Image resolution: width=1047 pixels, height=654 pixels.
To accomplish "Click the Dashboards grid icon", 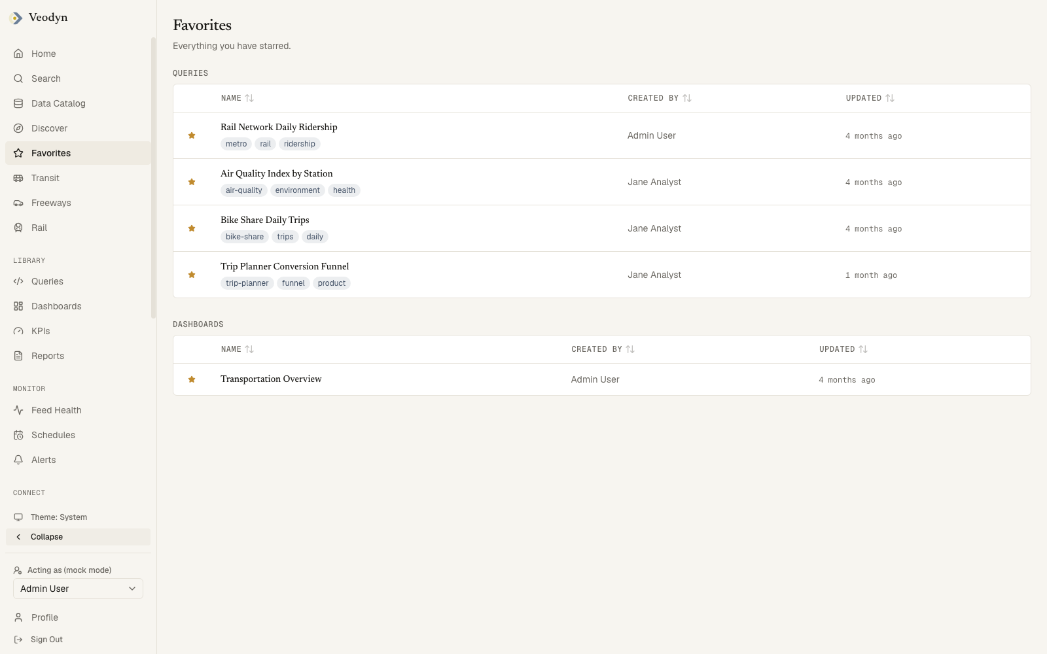I will coord(18,306).
